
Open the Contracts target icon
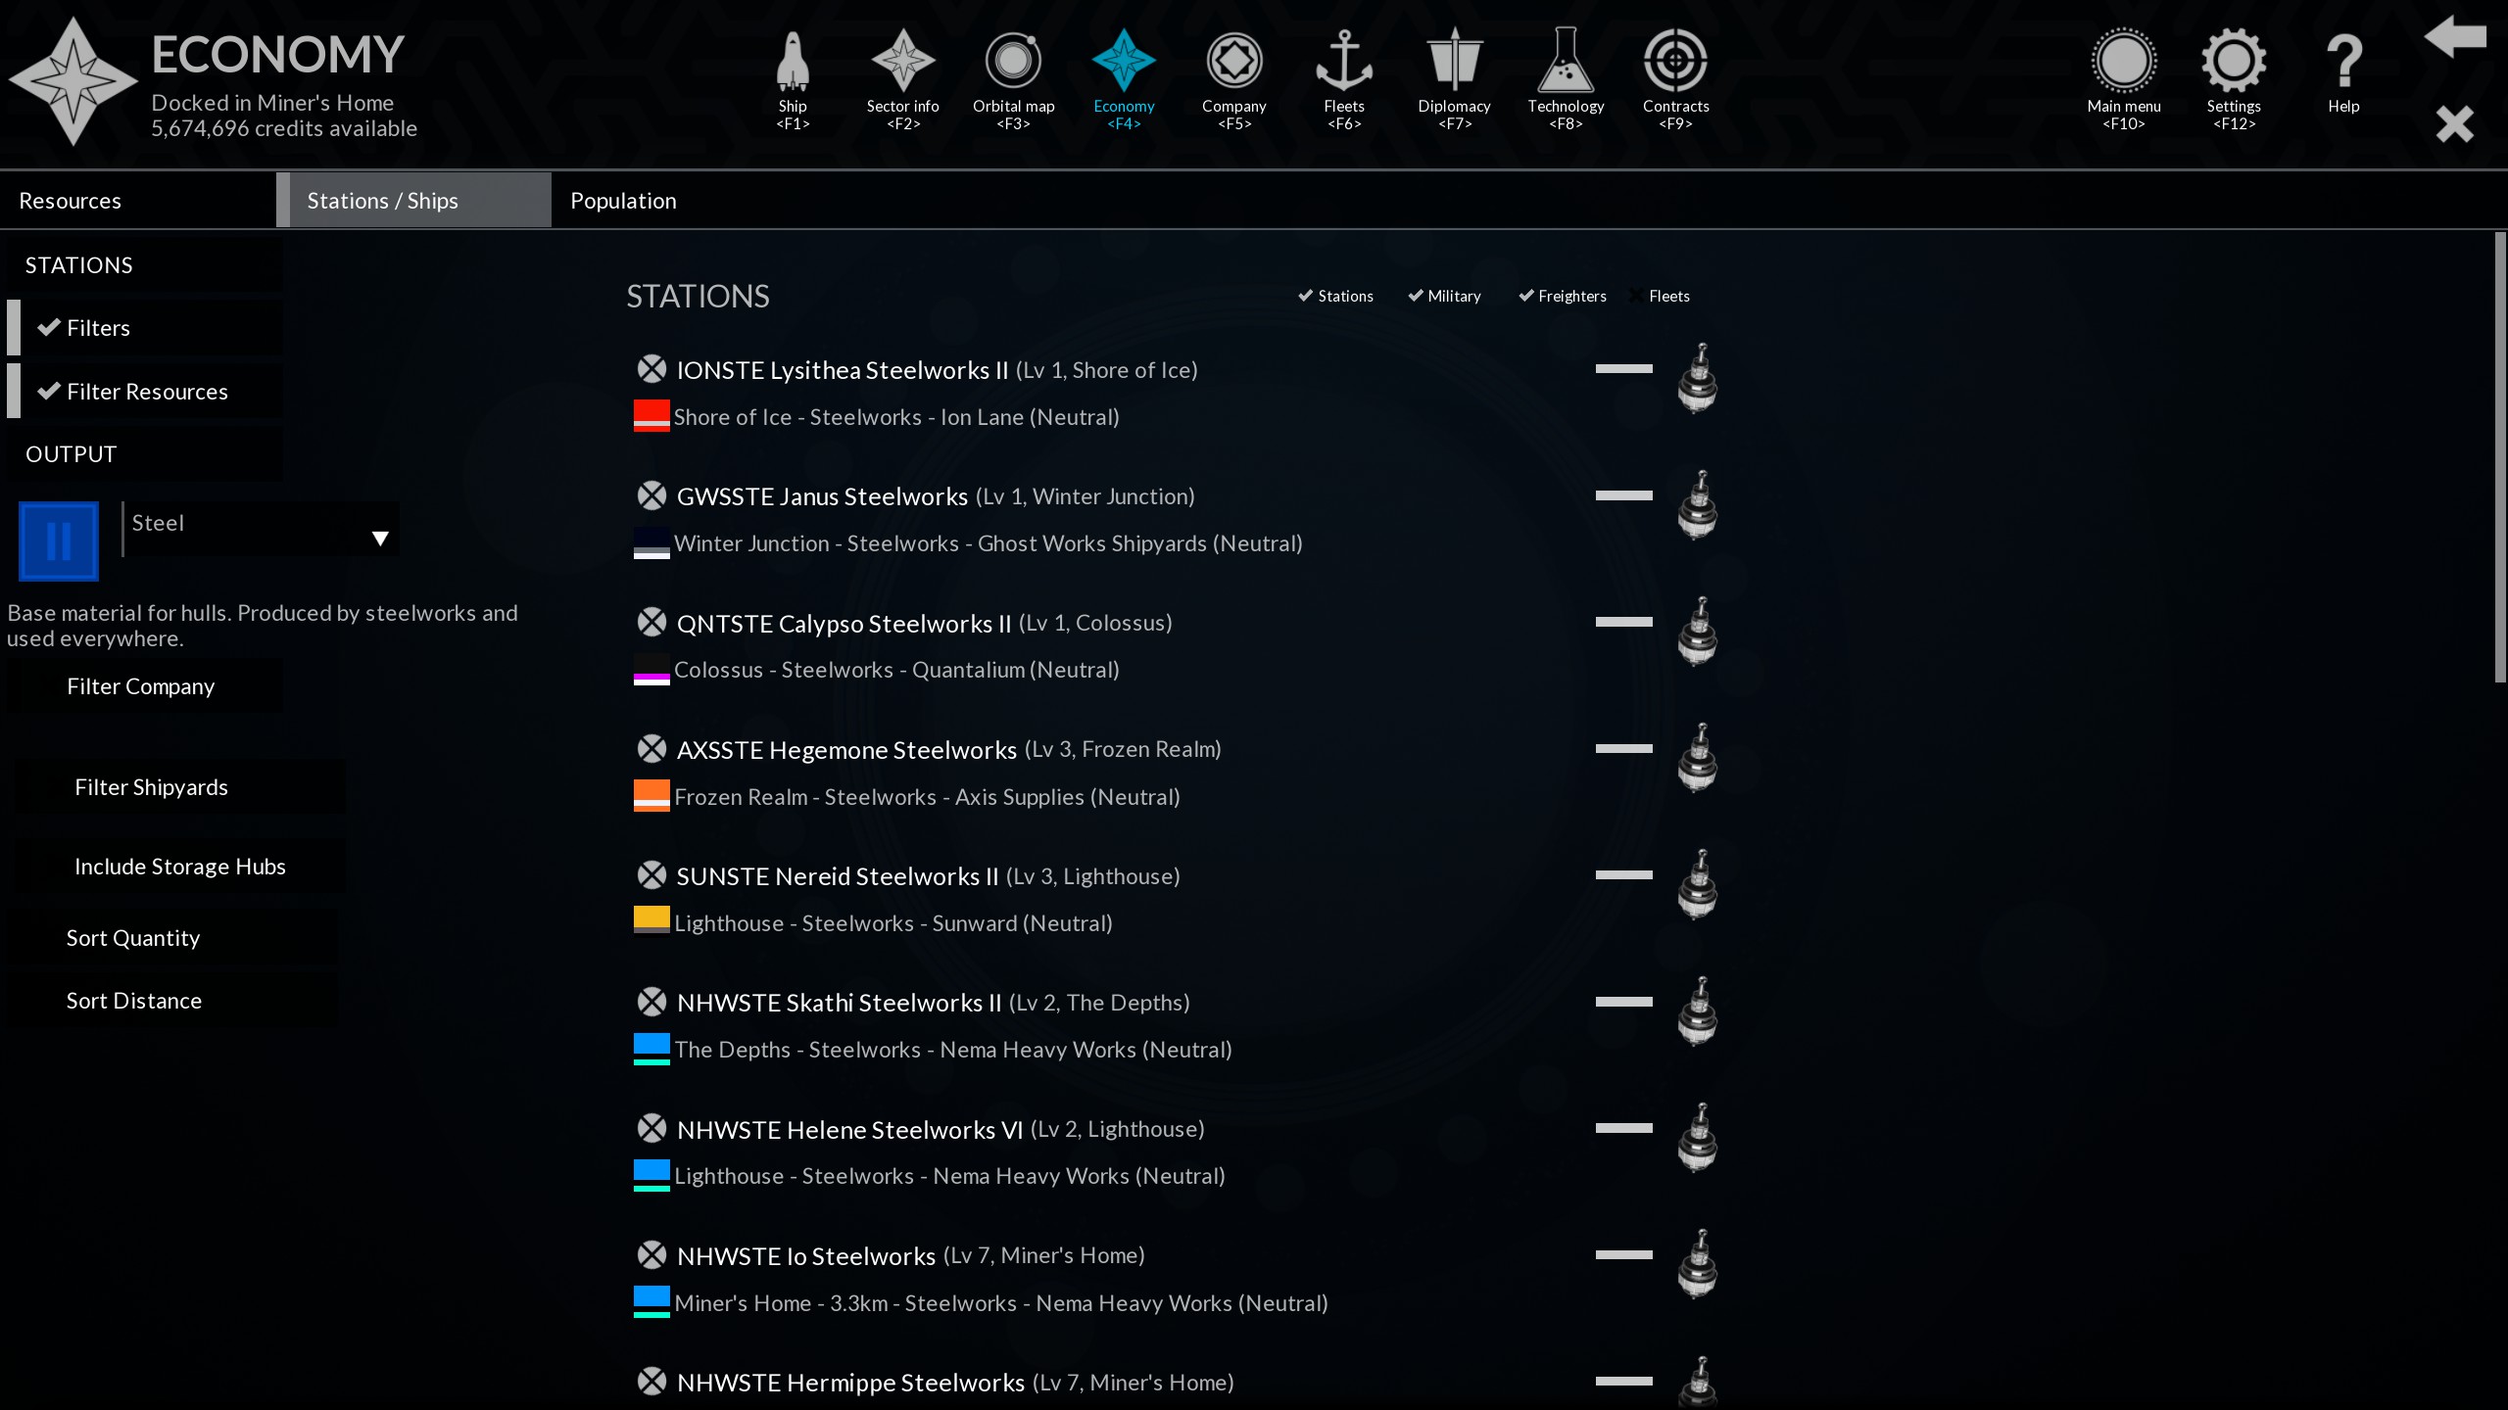(x=1675, y=61)
